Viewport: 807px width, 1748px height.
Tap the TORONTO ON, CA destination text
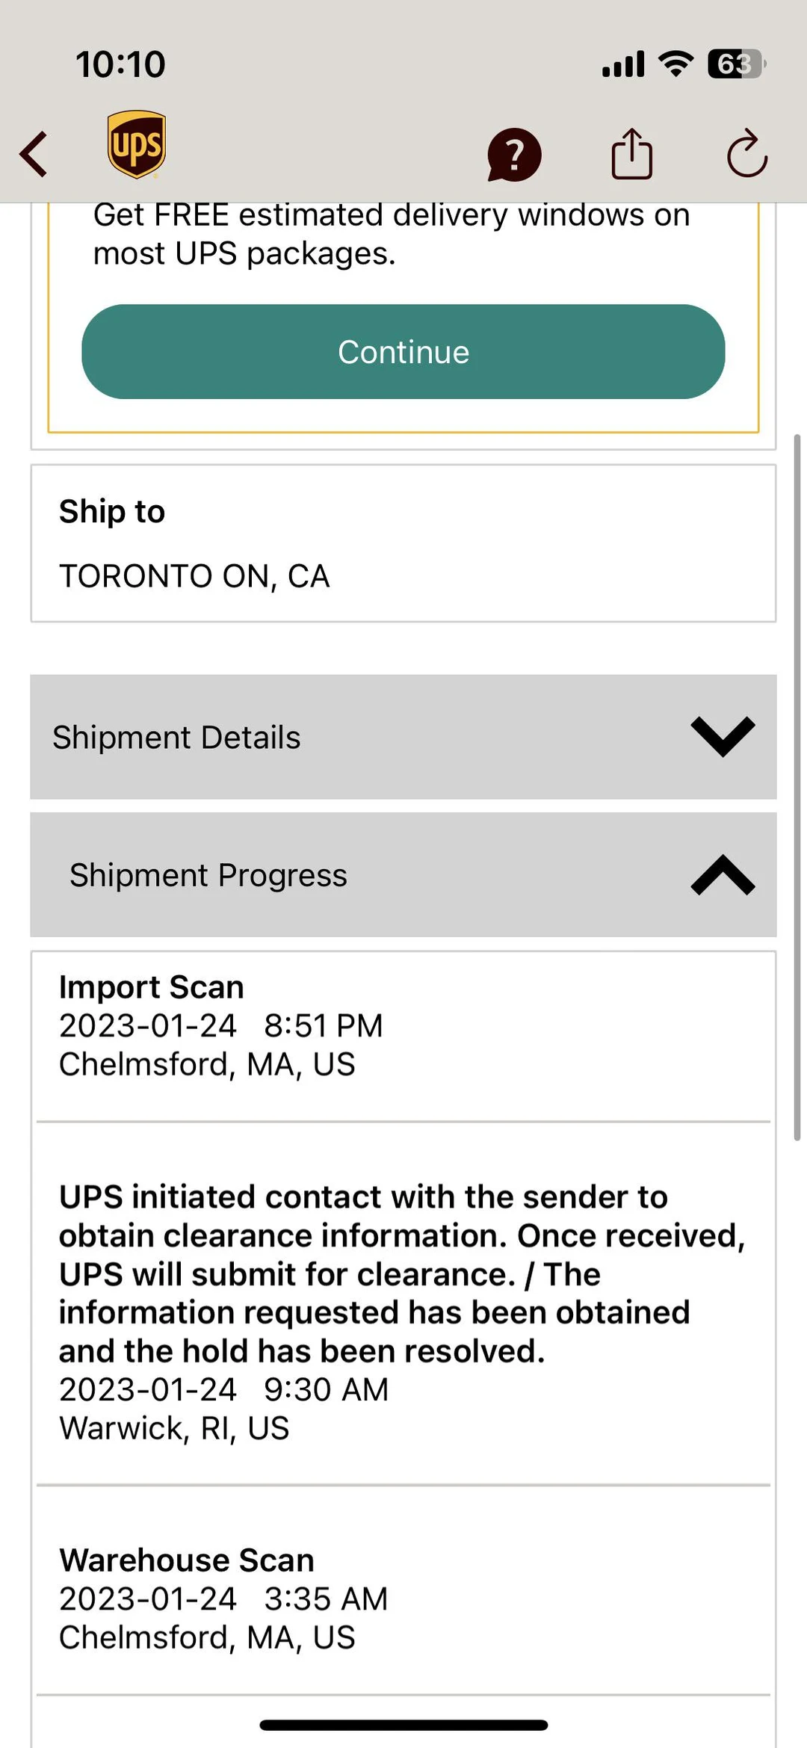point(194,576)
